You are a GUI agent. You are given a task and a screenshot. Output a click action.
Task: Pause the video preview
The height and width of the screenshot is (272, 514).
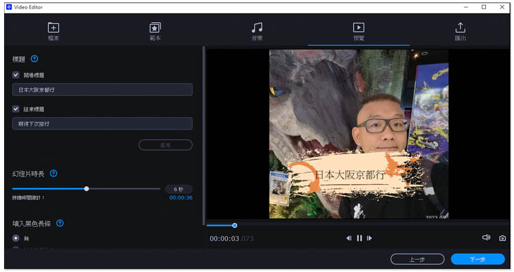pyautogui.click(x=359, y=238)
